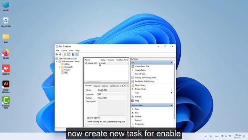Click the clock icon of Disable NIC task
The width and height of the screenshot is (248, 140).
tap(86, 63)
